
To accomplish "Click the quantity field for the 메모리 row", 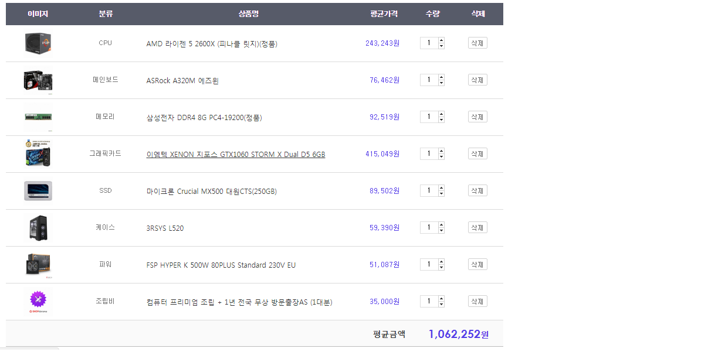I will pyautogui.click(x=429, y=117).
